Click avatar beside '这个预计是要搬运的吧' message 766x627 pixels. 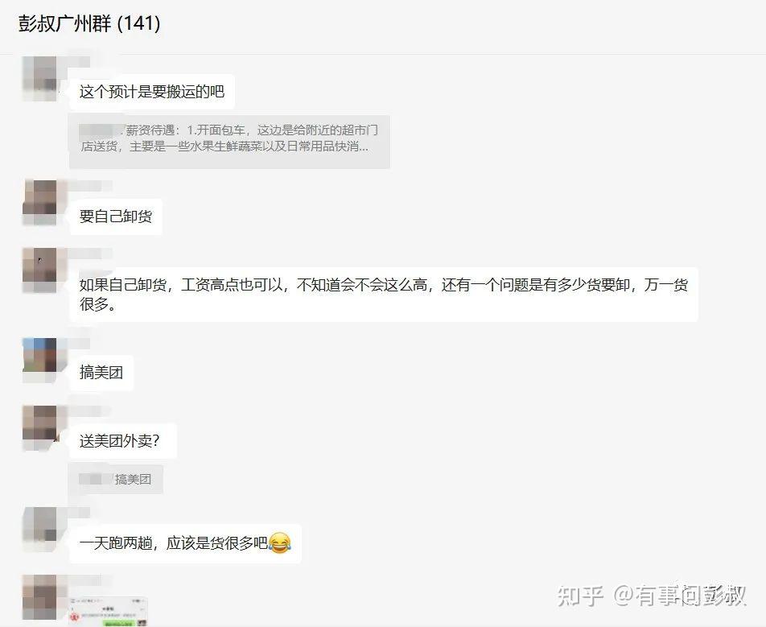coord(39,78)
